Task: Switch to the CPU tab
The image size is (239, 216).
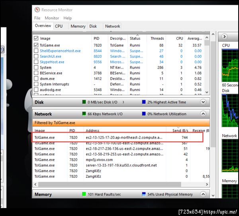Action: [61, 26]
